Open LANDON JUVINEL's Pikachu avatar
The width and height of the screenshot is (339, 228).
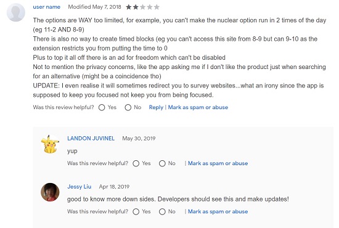[50, 144]
